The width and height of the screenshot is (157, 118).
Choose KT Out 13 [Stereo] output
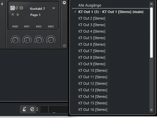[x=111, y=90]
